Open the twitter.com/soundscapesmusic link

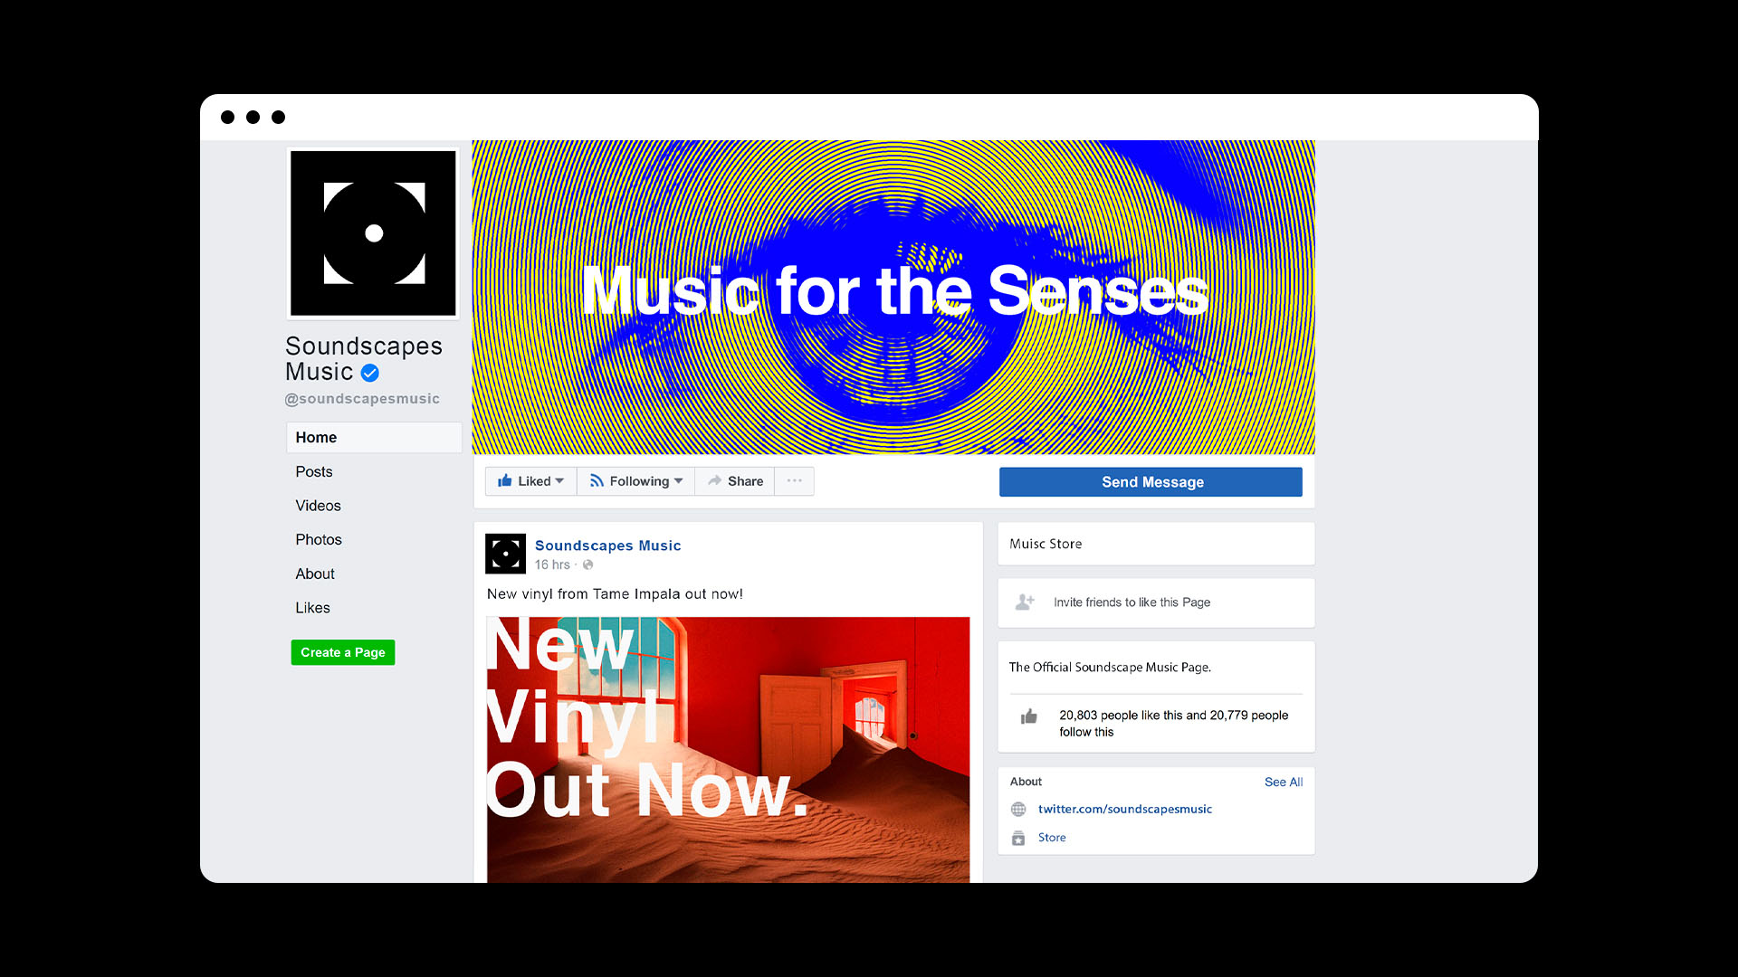click(1125, 810)
